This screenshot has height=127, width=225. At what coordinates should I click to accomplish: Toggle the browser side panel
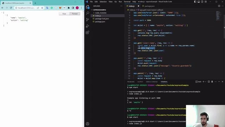pyautogui.click(x=73, y=8)
